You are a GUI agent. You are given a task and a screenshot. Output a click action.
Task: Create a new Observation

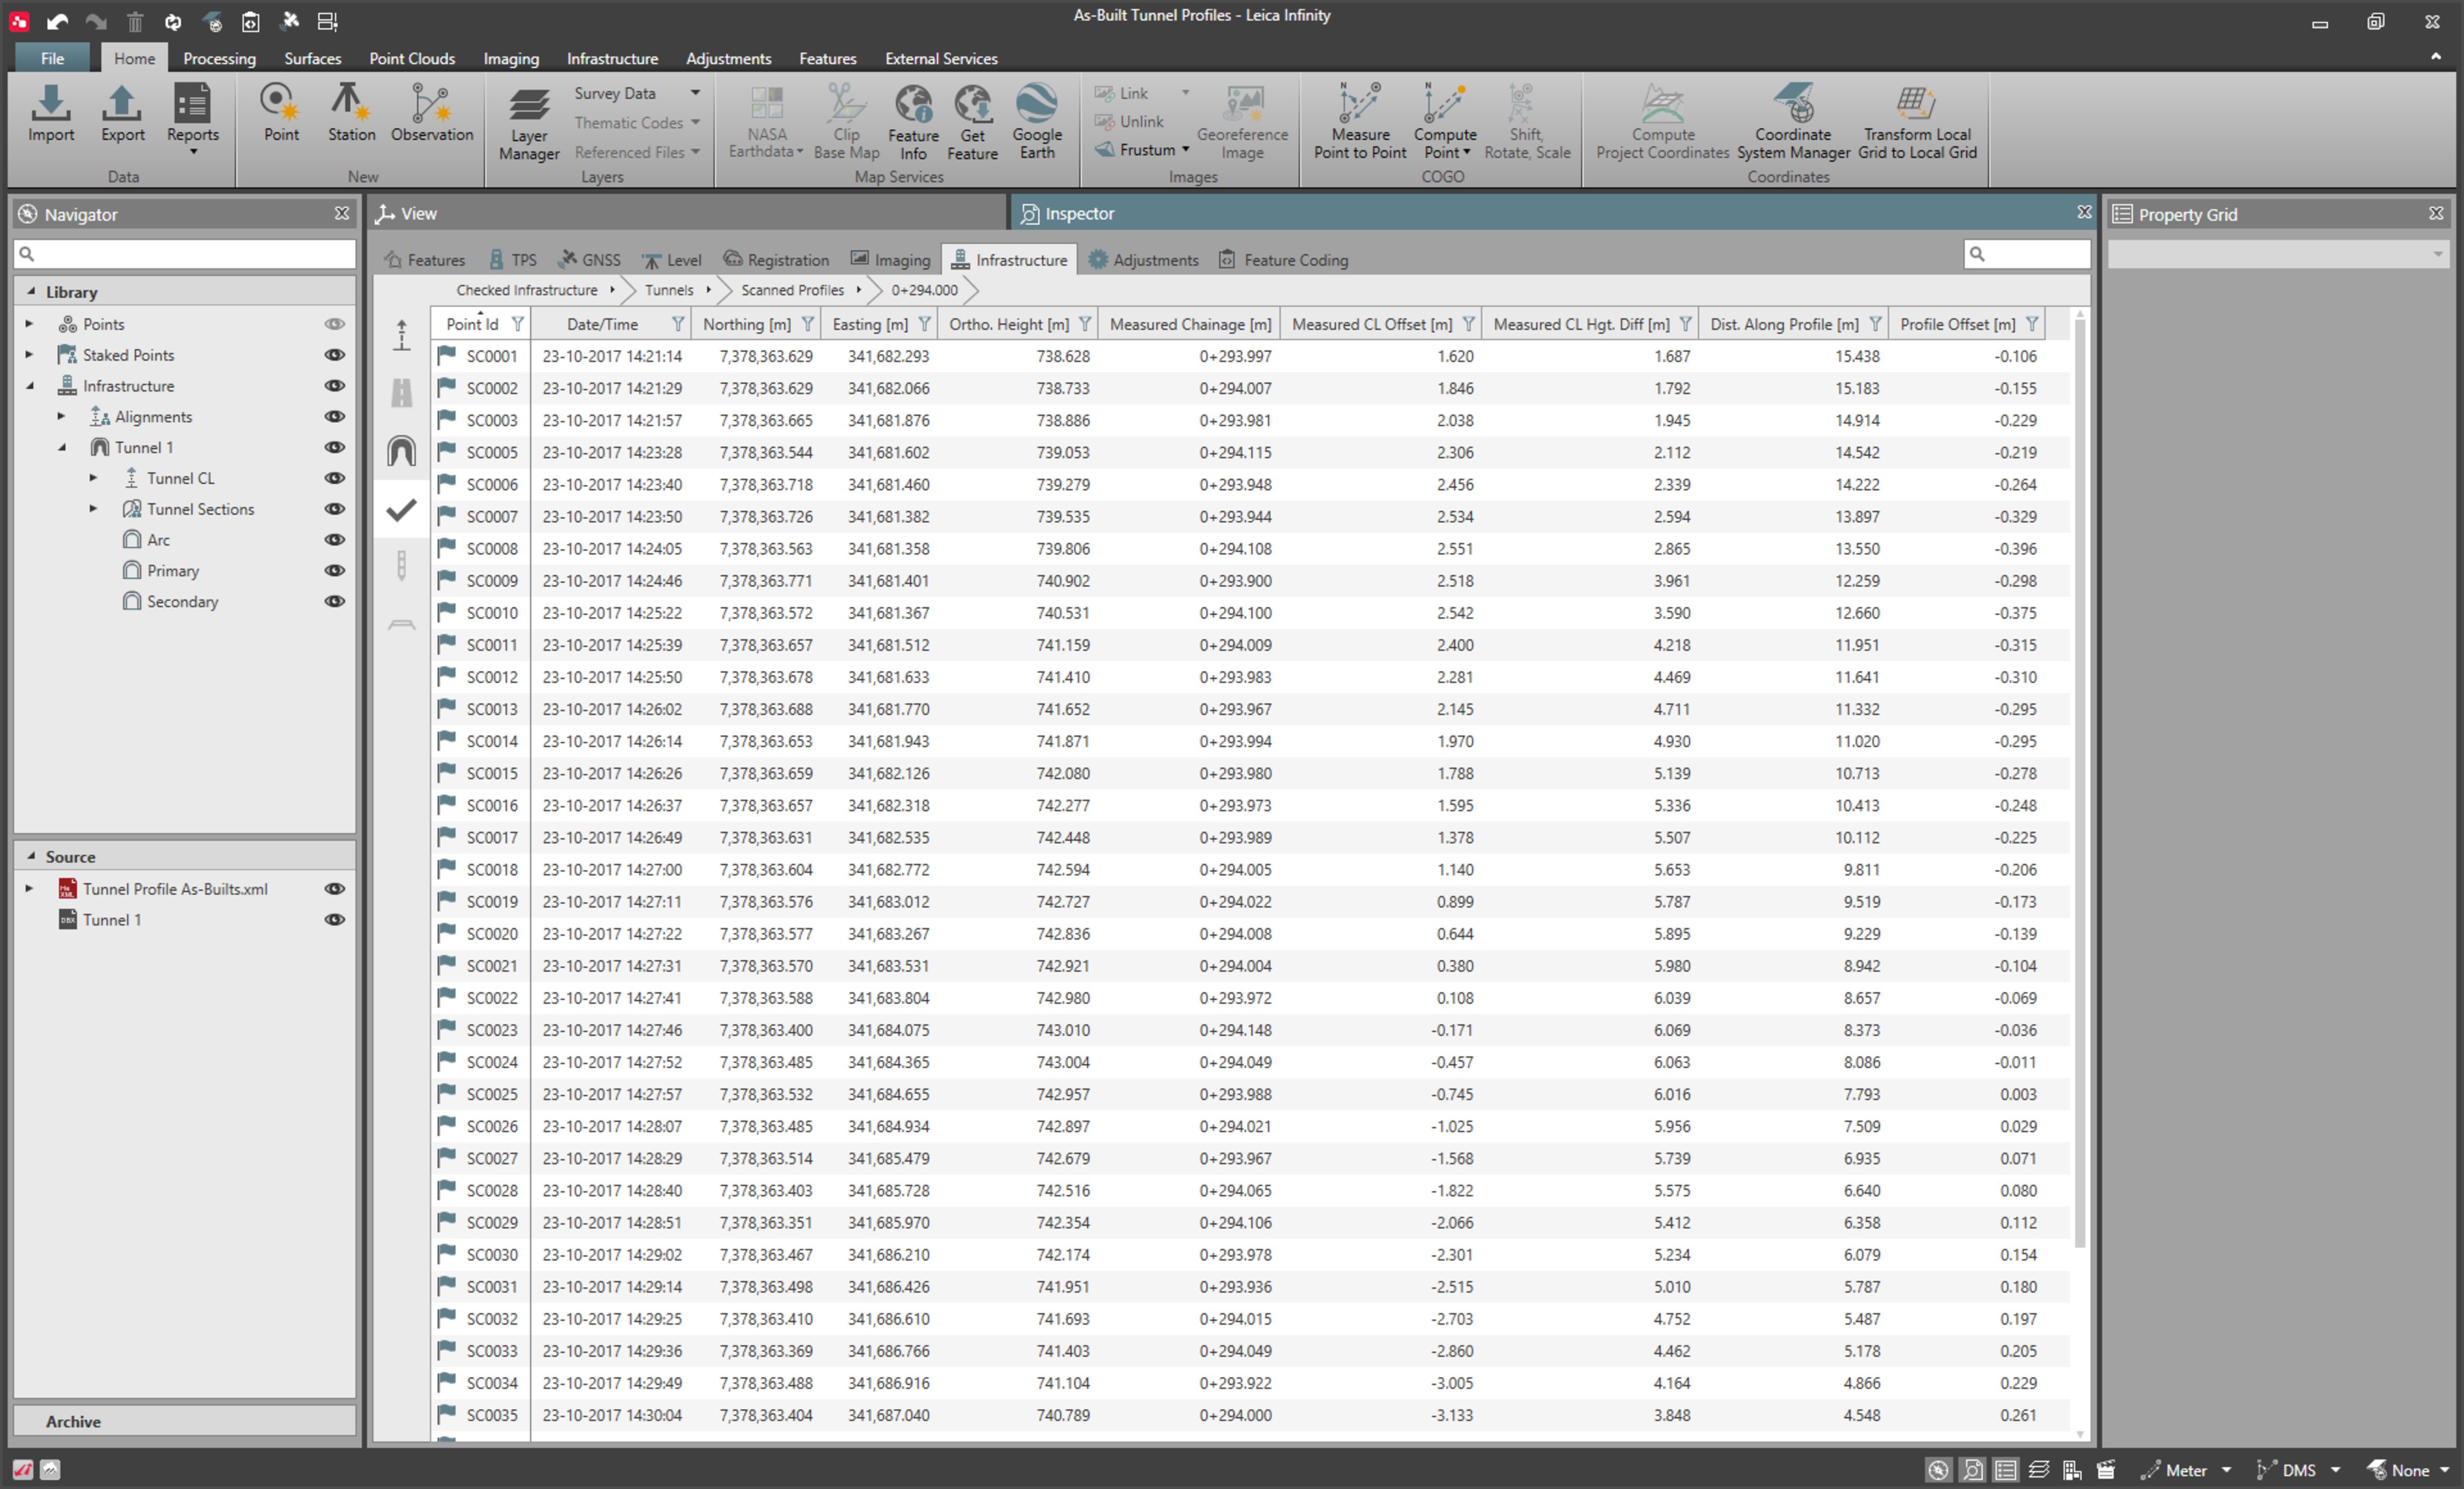432,113
